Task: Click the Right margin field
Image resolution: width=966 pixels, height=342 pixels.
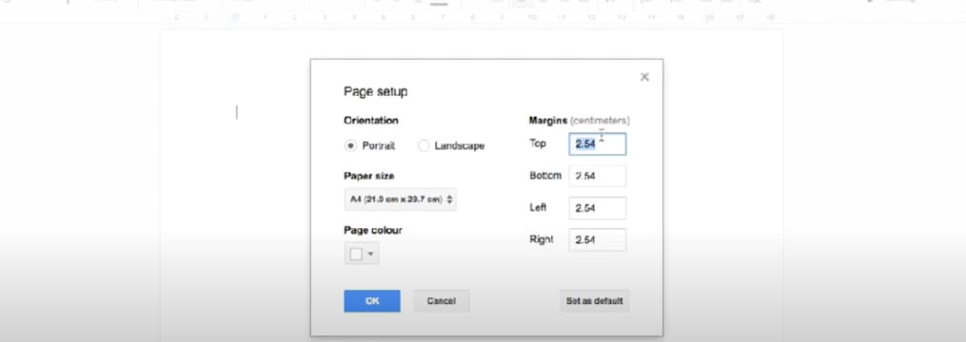Action: click(598, 240)
